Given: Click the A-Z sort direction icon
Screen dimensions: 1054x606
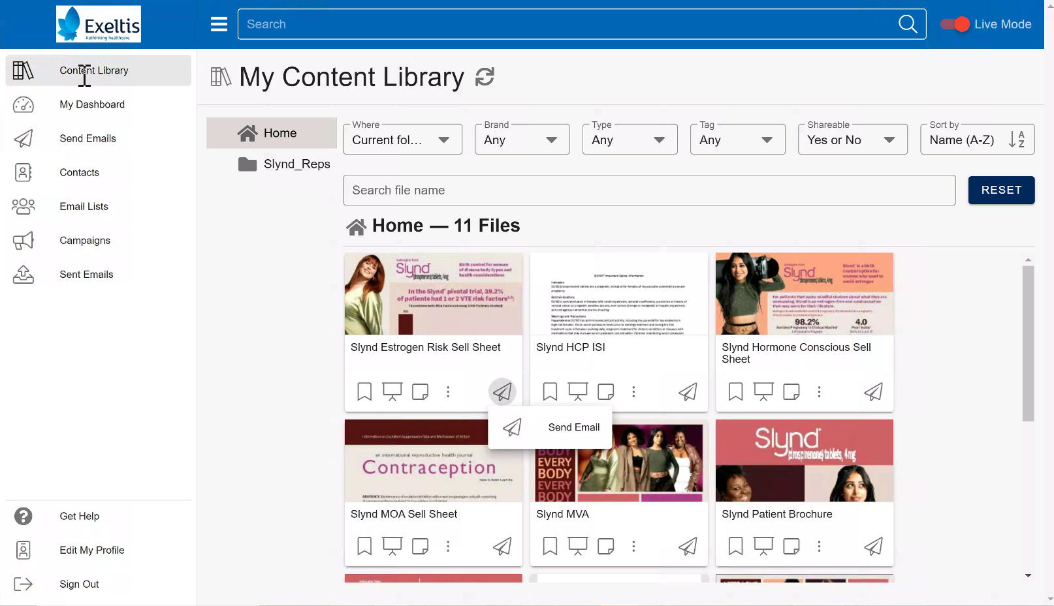Looking at the screenshot, I should coord(1017,140).
